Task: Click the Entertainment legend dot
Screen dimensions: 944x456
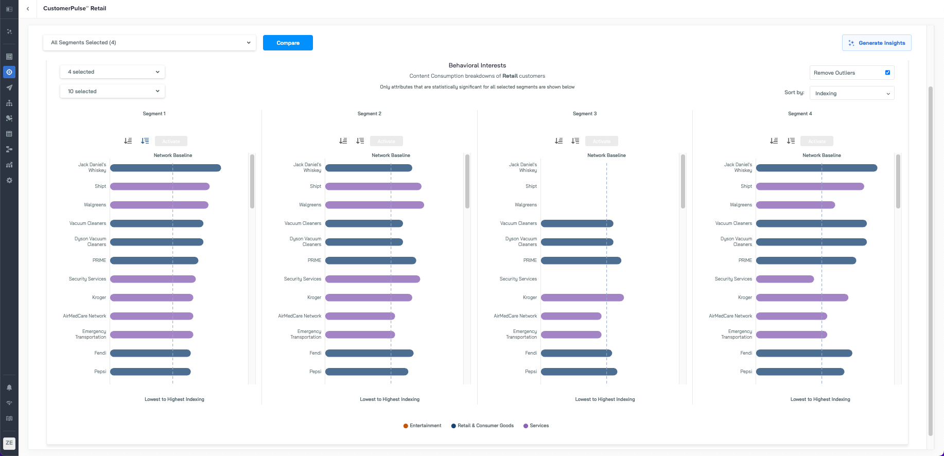Action: (x=406, y=426)
